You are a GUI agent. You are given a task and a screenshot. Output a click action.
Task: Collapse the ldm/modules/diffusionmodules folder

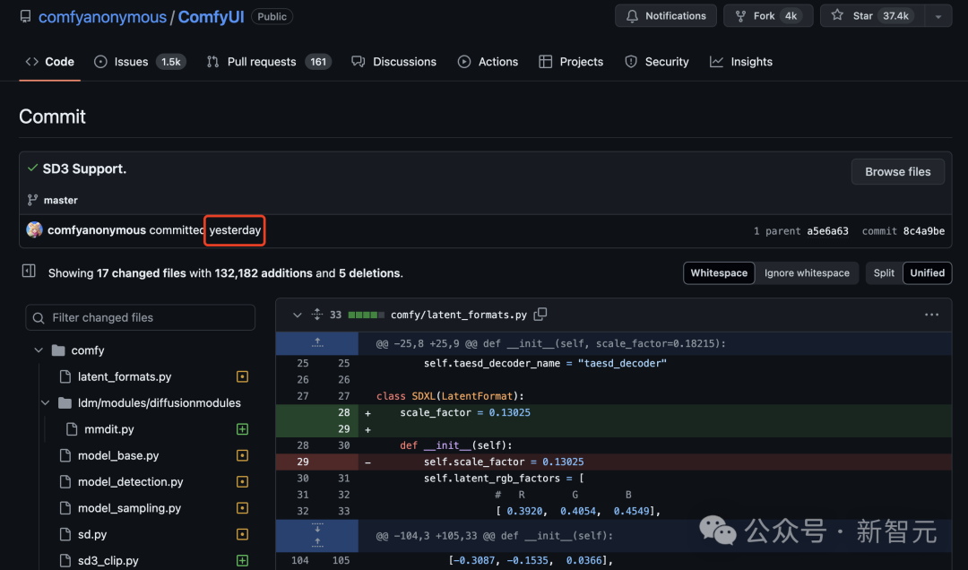pos(45,403)
